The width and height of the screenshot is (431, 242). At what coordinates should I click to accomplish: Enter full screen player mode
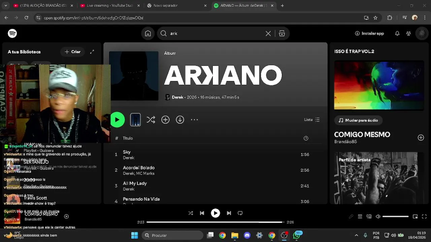[x=424, y=216]
